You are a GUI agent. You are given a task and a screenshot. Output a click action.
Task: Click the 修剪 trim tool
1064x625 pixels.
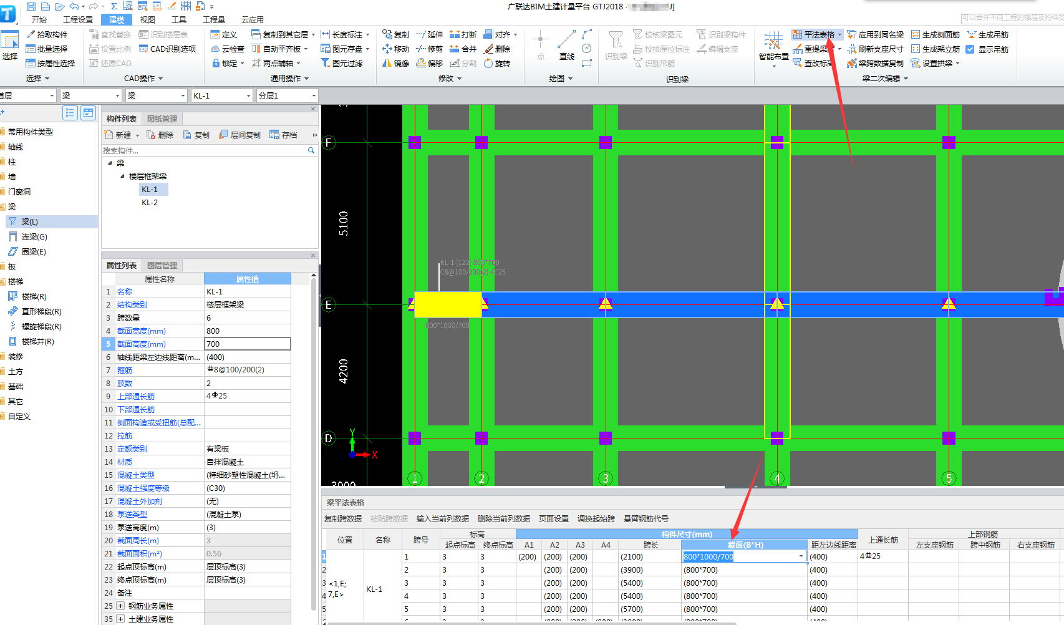[x=430, y=49]
